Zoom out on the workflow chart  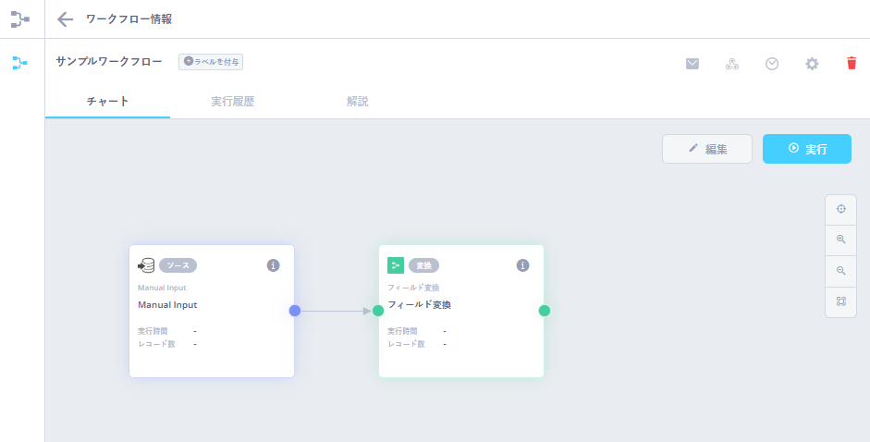[x=840, y=271]
